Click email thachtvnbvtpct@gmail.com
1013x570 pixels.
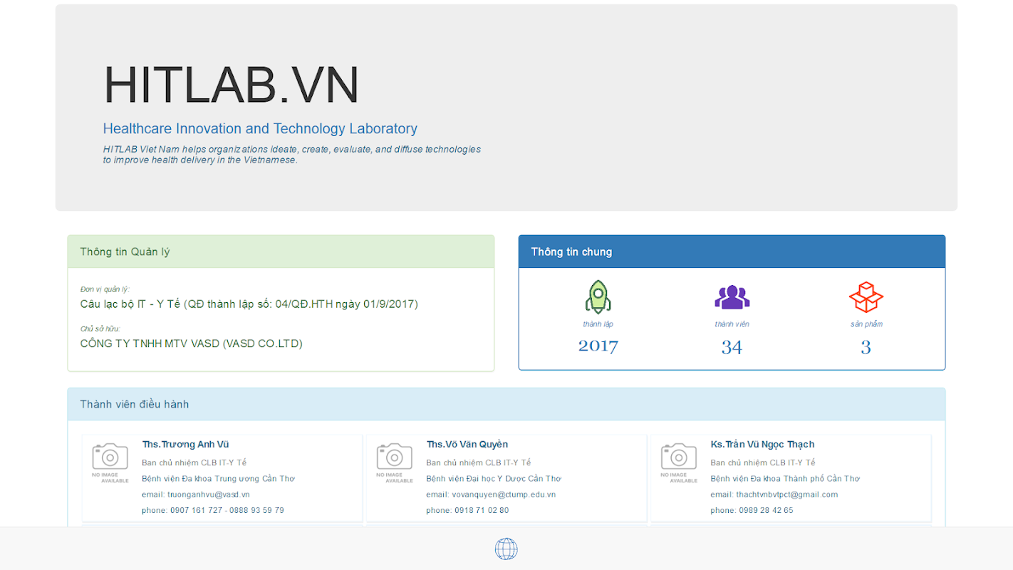774,494
